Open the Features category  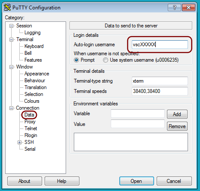point(33,60)
